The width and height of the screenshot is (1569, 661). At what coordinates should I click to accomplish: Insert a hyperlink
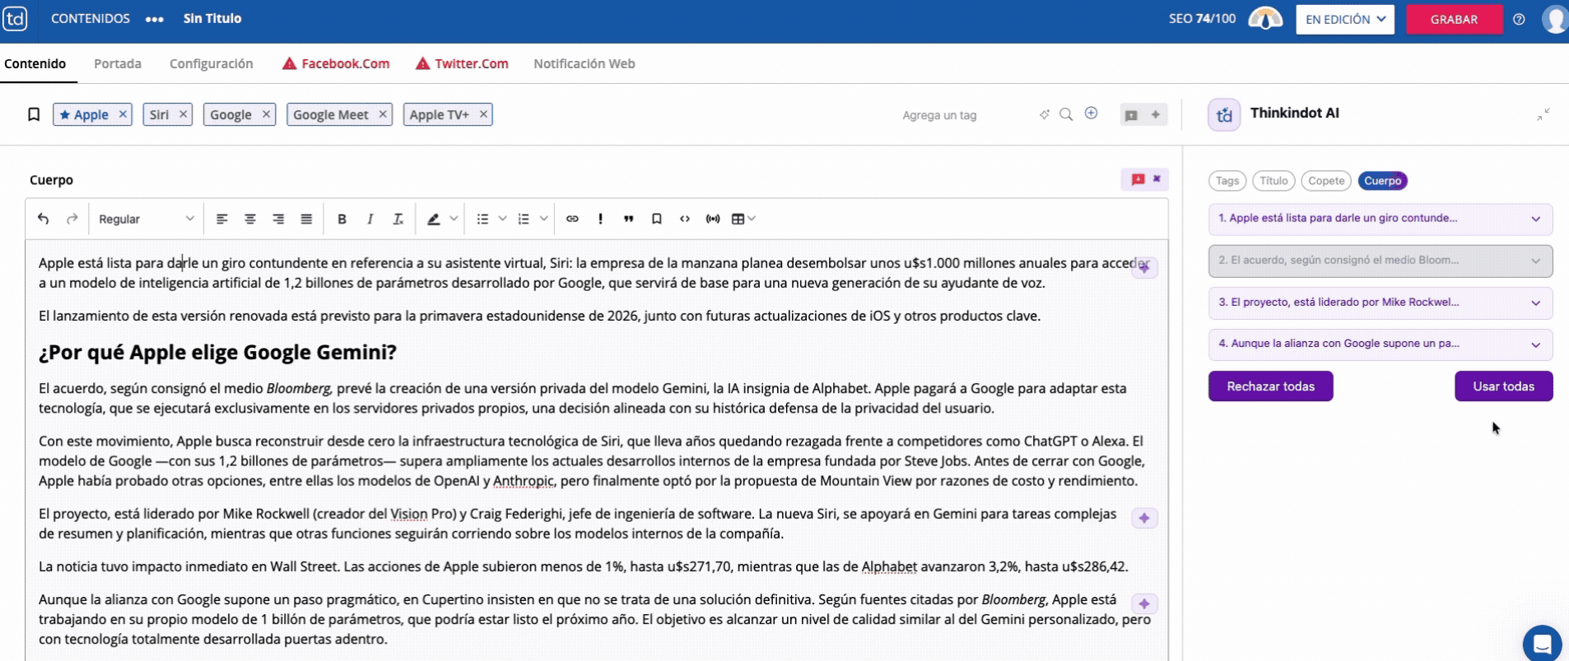572,219
